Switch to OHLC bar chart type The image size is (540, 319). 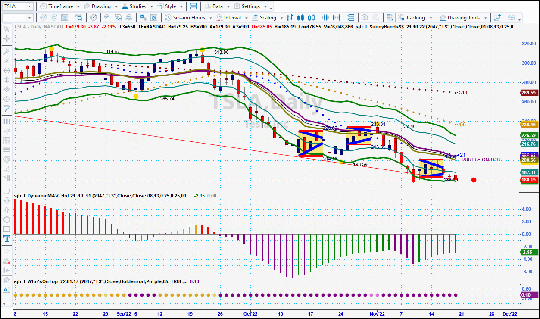pos(290,18)
